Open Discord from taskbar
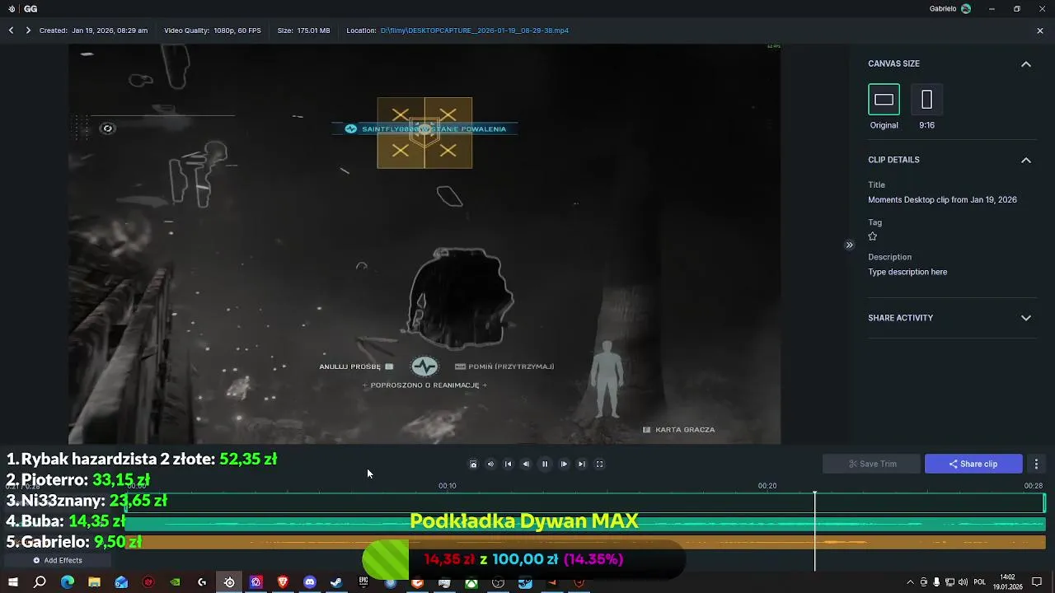This screenshot has height=593, width=1055. 310,582
